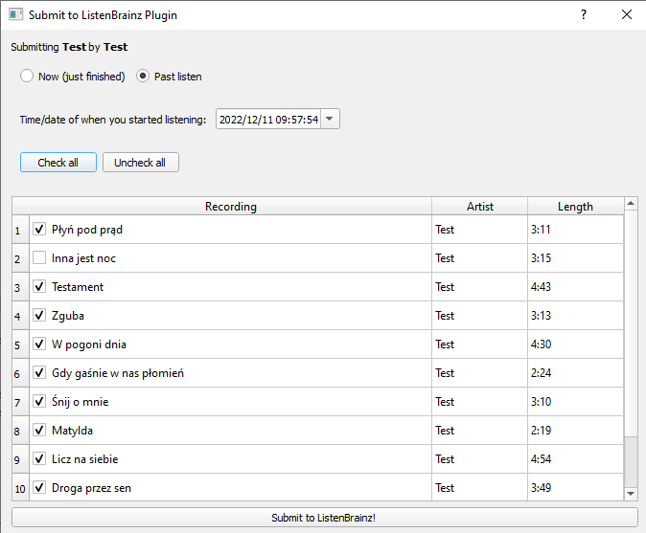Click the scrollbar up arrow

(631, 204)
